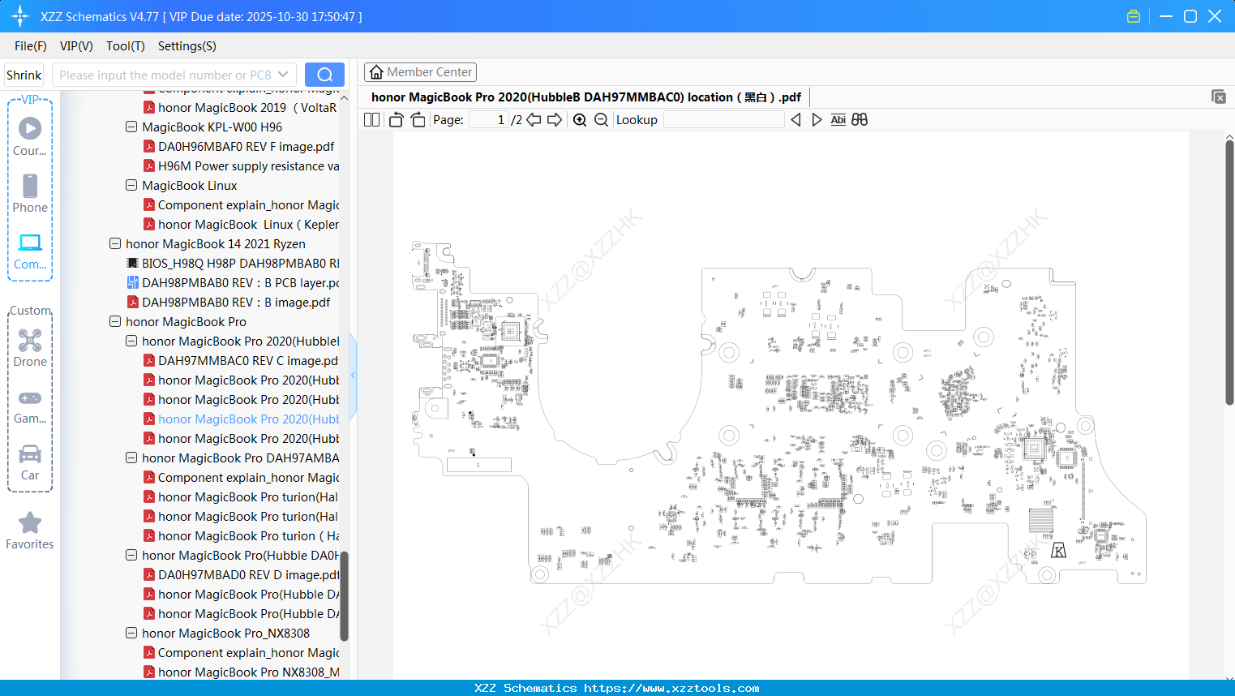Collapse honor MagicBook 14 2021 Ryzen node
The width and height of the screenshot is (1235, 696).
tap(115, 243)
